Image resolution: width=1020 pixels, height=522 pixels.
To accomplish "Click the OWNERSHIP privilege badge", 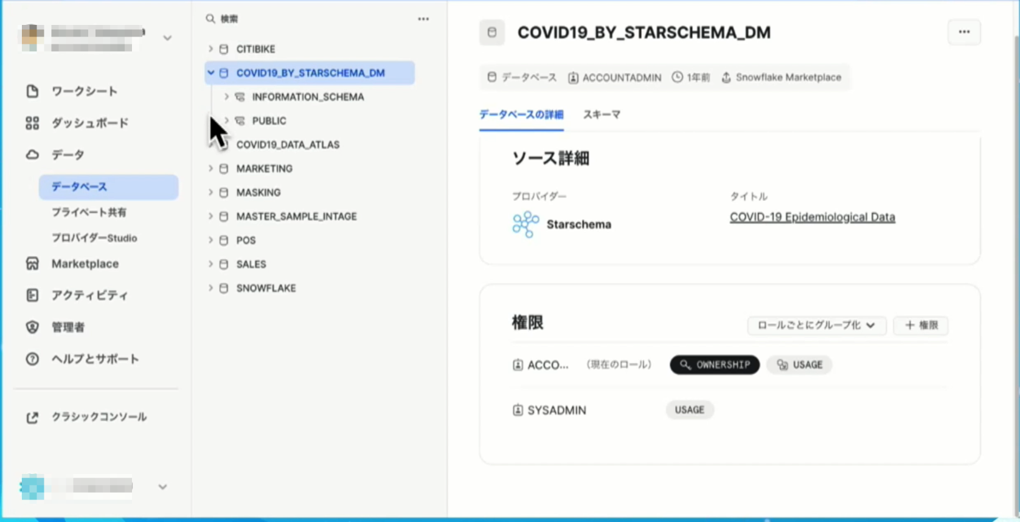I will (x=715, y=364).
